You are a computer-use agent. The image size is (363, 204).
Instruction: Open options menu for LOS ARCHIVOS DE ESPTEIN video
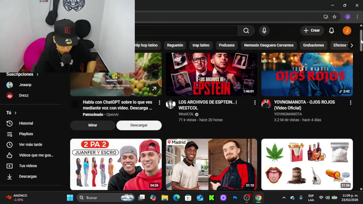point(255,103)
